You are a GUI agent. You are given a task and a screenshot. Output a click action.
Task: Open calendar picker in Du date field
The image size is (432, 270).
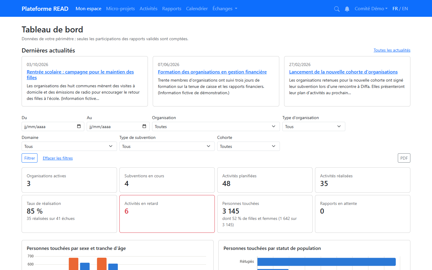click(79, 126)
